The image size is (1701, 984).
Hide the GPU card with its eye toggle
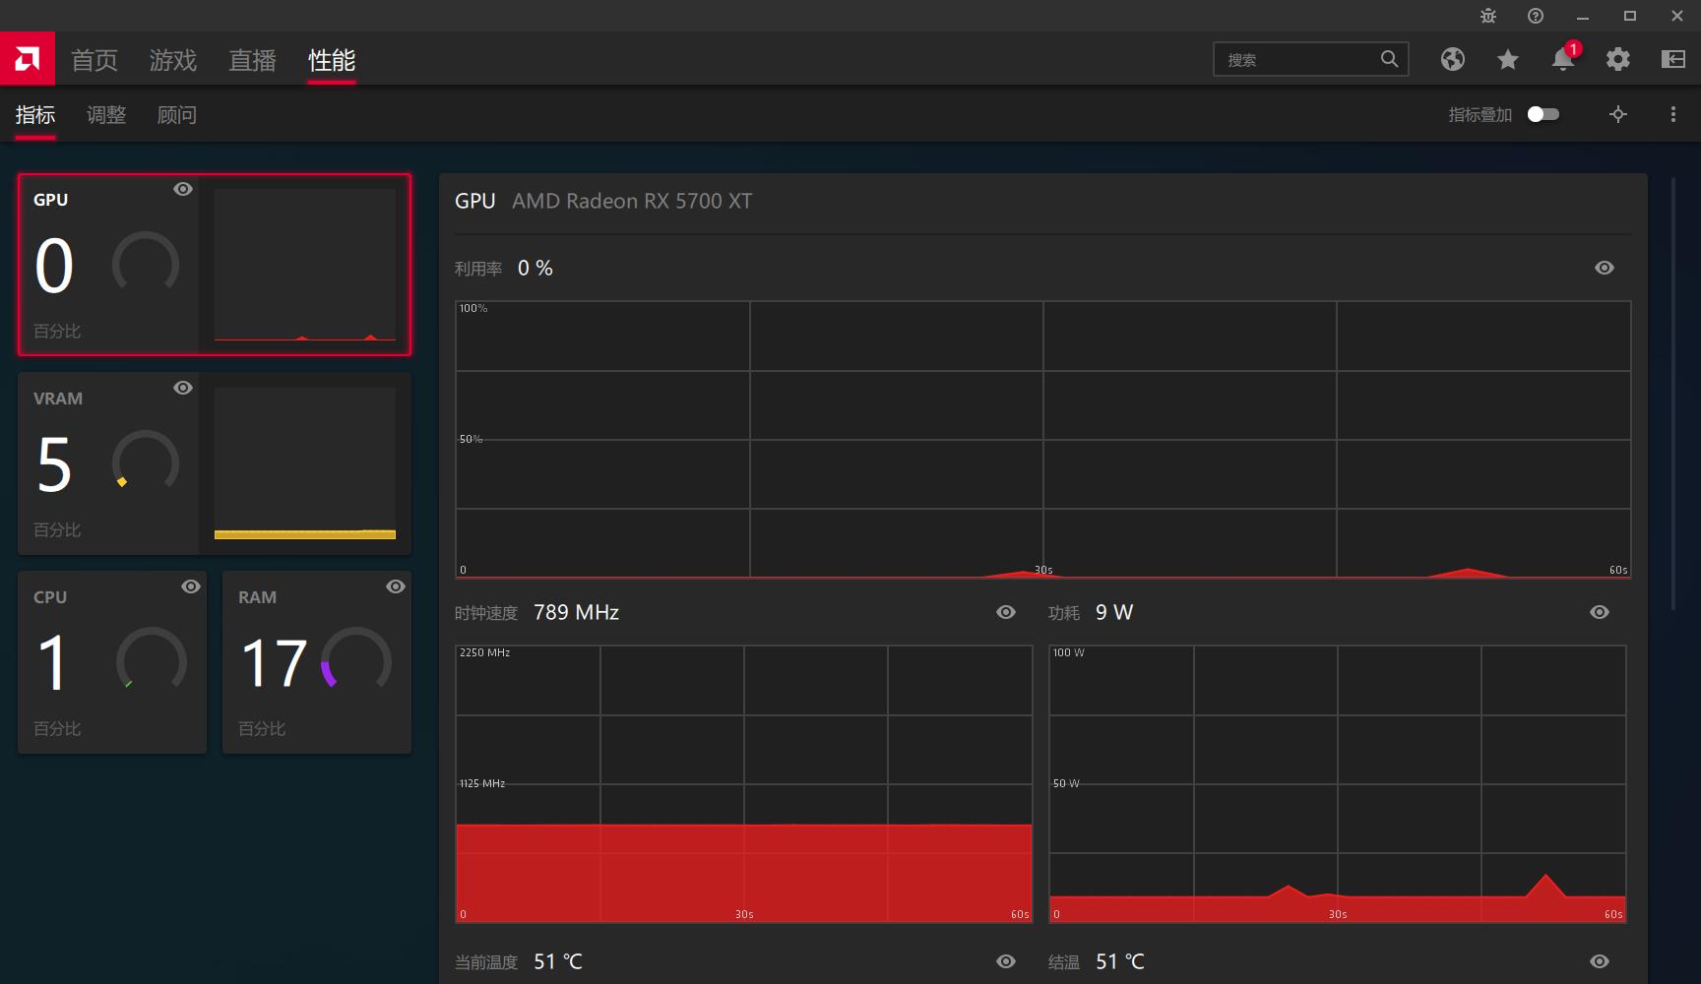point(182,189)
